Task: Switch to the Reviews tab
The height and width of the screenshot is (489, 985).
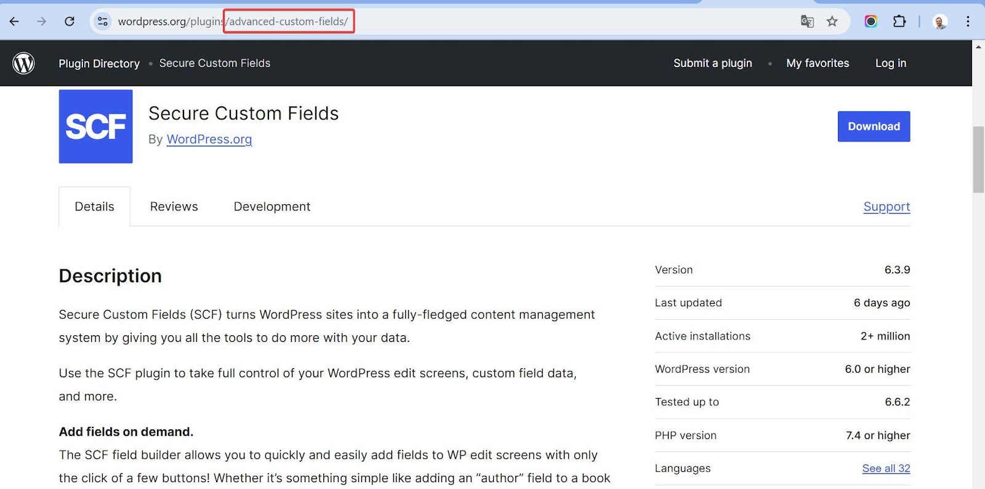Action: click(x=174, y=207)
